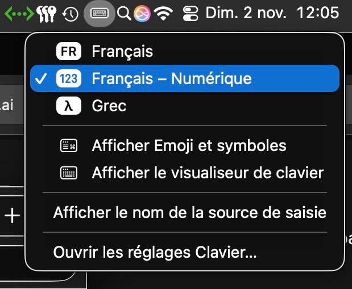The image size is (352, 289).
Task: Switch to Grec keyboard layout
Action: point(109,106)
